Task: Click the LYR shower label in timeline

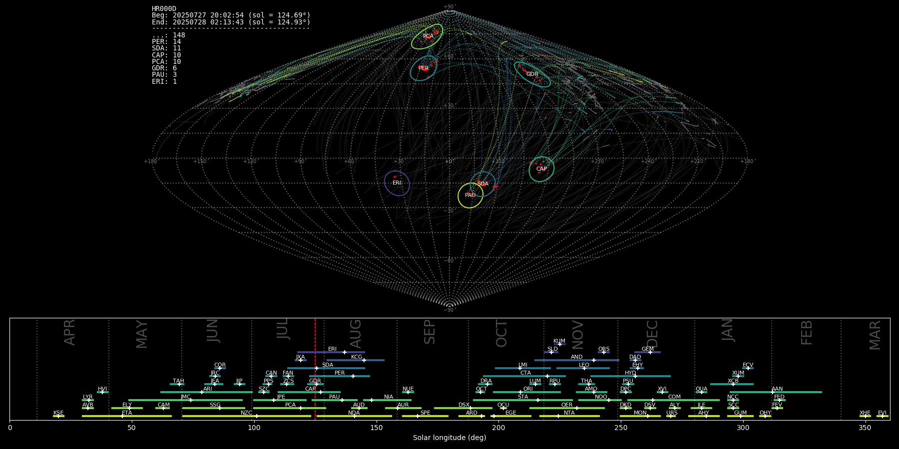Action: click(88, 397)
